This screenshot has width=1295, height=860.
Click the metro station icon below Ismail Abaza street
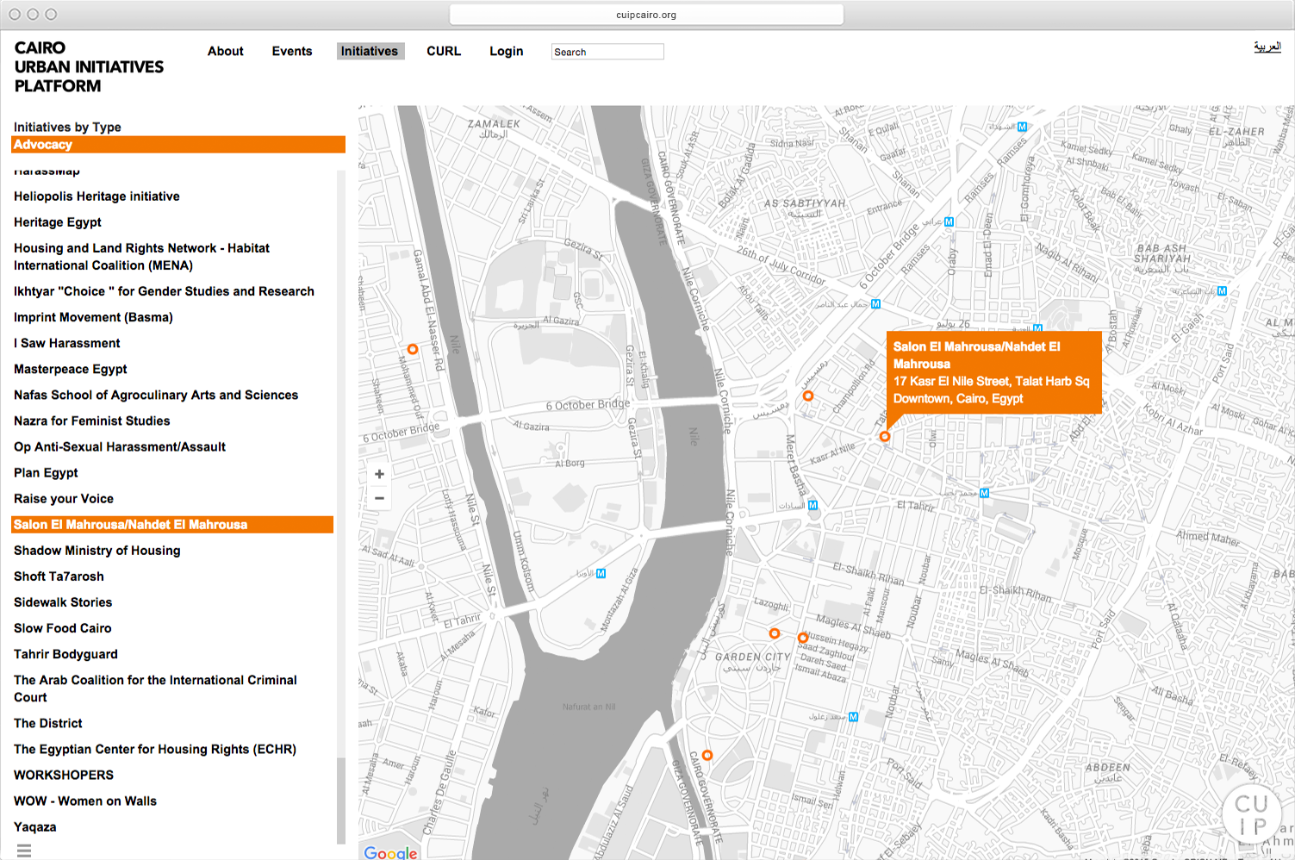[x=853, y=717]
